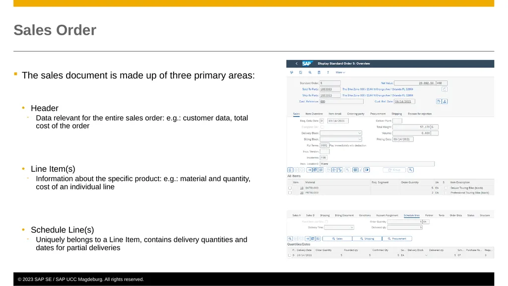The height and width of the screenshot is (286, 508).
Task: Open the Structure tab
Action: tap(485, 215)
